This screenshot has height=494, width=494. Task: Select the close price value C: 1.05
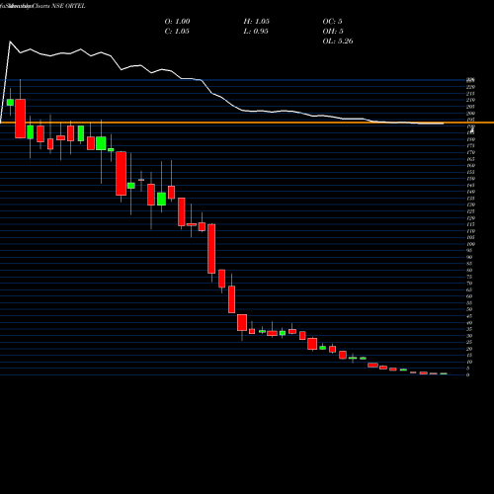pyautogui.click(x=177, y=32)
